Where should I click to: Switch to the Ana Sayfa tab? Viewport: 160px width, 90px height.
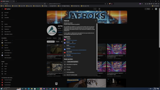(x=49, y=38)
